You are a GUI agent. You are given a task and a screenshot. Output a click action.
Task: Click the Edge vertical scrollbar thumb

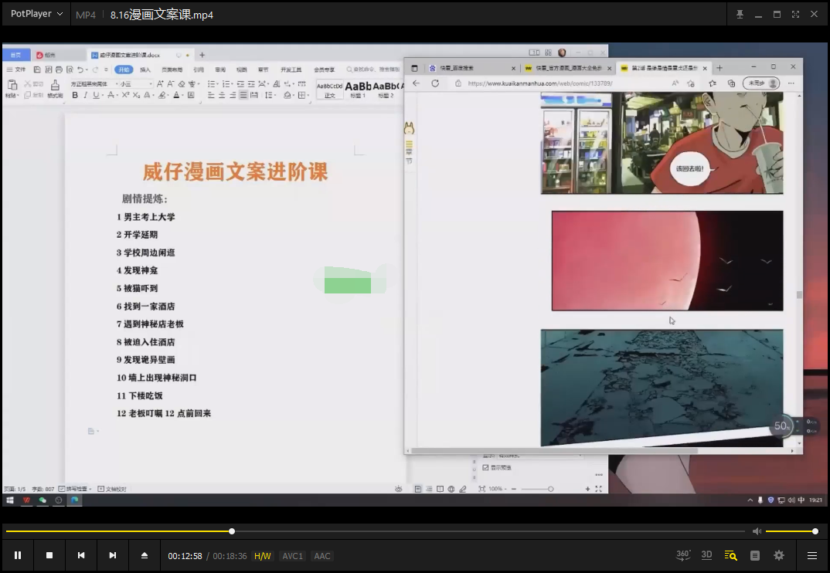(799, 295)
